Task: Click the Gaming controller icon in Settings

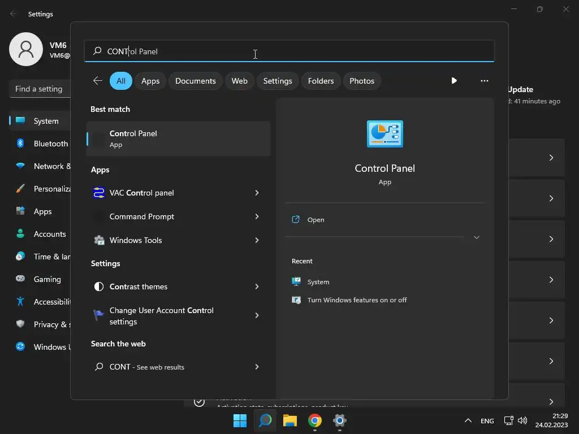Action: pyautogui.click(x=20, y=279)
